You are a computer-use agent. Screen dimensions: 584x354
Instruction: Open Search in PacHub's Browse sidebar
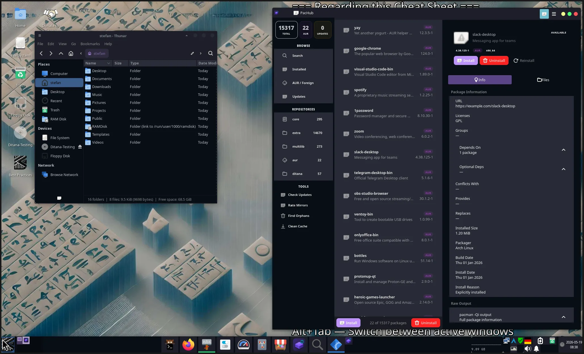coord(303,56)
